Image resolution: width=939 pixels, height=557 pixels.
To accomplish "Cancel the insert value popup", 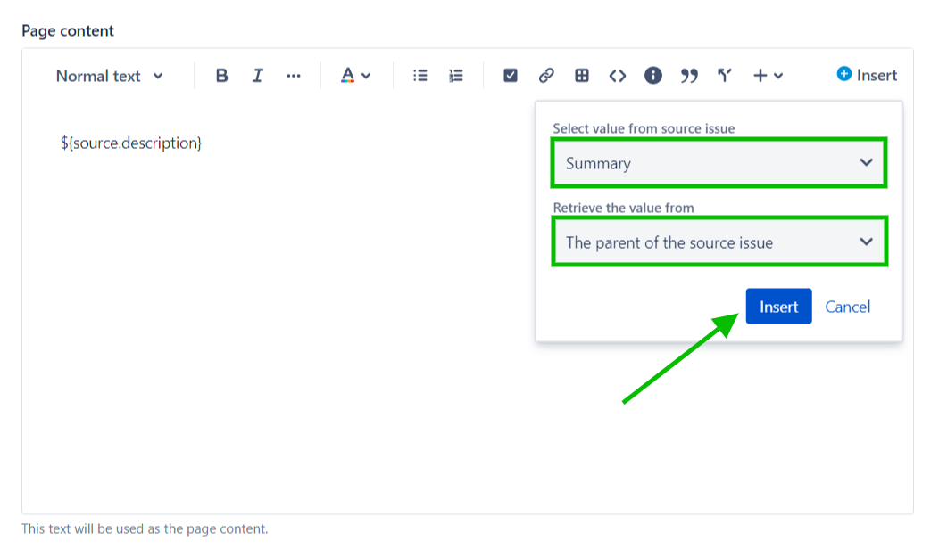I will click(x=847, y=307).
